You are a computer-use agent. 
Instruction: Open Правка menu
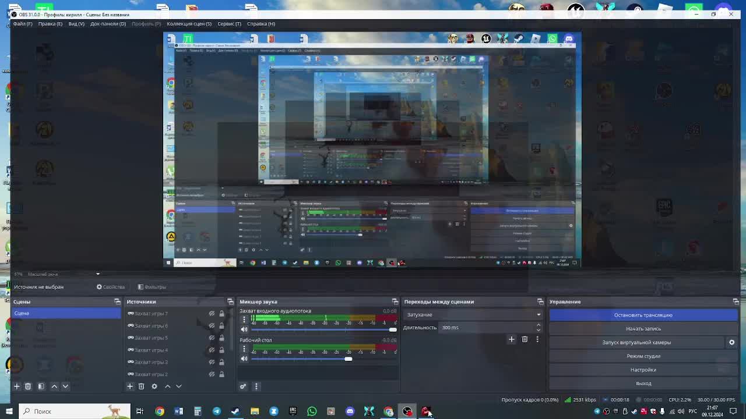pos(50,24)
